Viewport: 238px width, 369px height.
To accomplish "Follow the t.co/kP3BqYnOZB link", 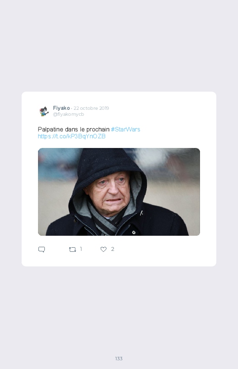I will pos(72,136).
